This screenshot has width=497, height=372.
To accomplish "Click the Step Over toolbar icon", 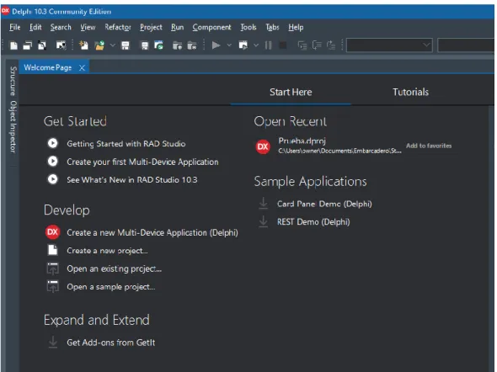I will [x=317, y=45].
